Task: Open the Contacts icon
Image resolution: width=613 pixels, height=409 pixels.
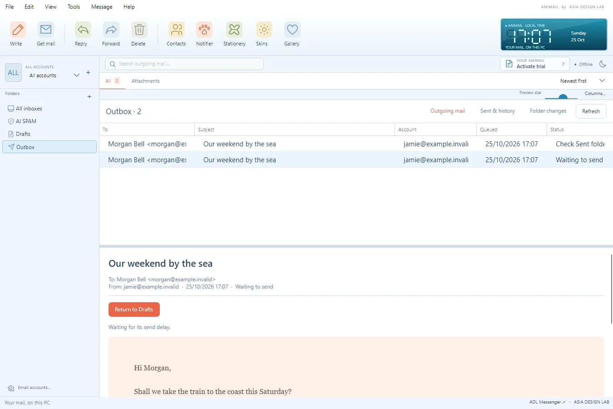Action: (177, 30)
